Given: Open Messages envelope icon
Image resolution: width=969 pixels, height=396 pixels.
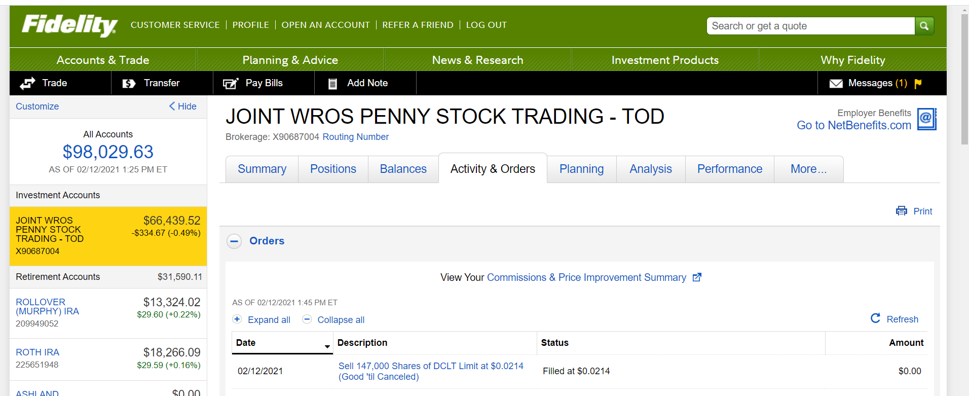Looking at the screenshot, I should [x=836, y=83].
